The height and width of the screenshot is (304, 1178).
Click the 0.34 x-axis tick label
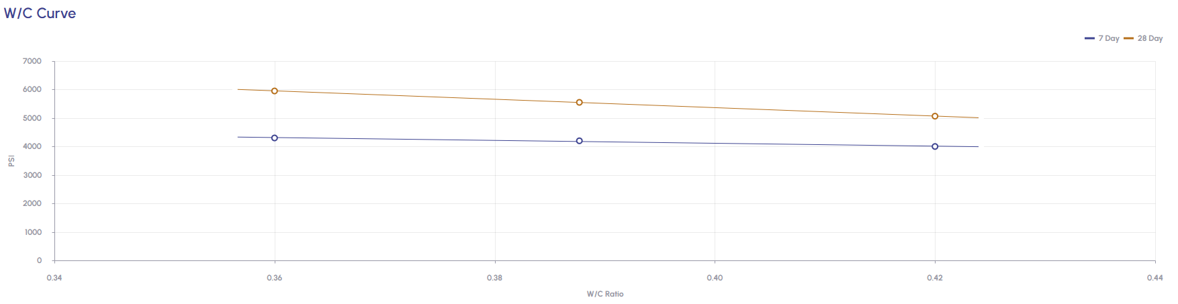(x=54, y=278)
